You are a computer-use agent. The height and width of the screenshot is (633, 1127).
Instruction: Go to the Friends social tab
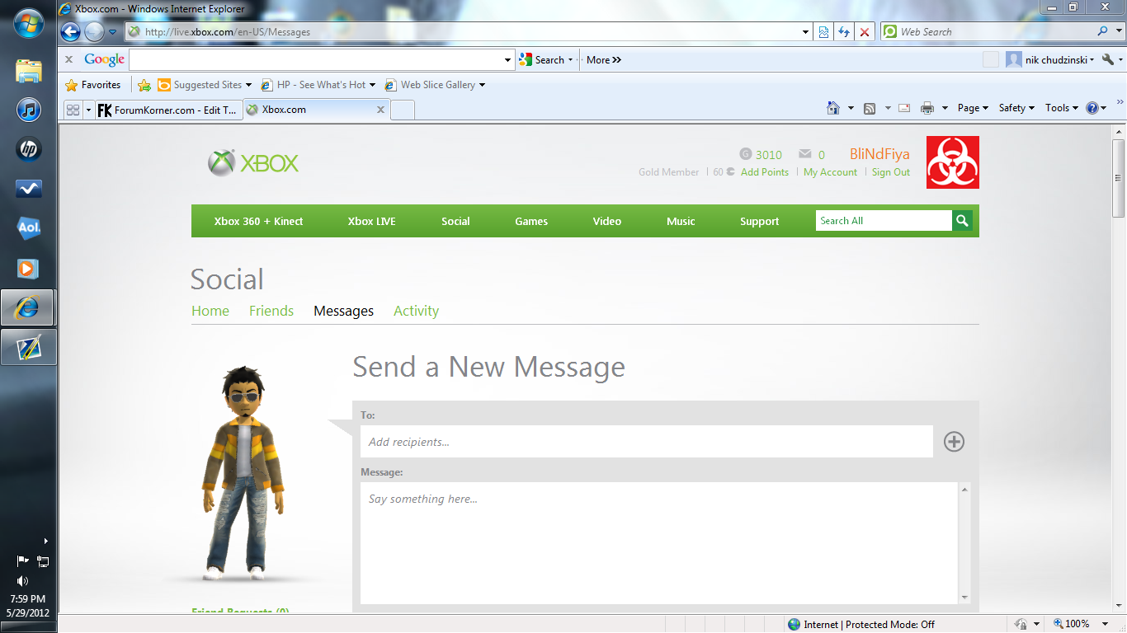coord(271,311)
